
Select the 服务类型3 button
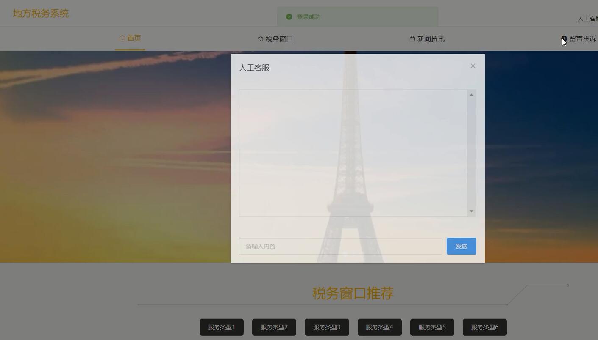click(327, 327)
